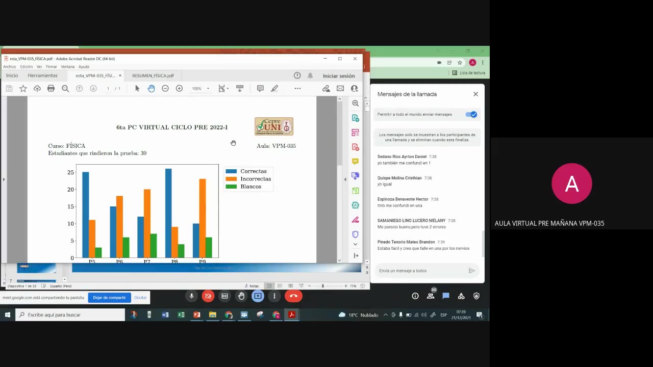Share a link using the link icon
This screenshot has width=653, height=367.
point(326,88)
